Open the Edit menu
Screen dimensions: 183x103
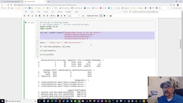click(32, 12)
